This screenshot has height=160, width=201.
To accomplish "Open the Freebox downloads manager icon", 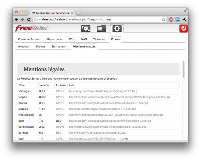I will (86, 29).
